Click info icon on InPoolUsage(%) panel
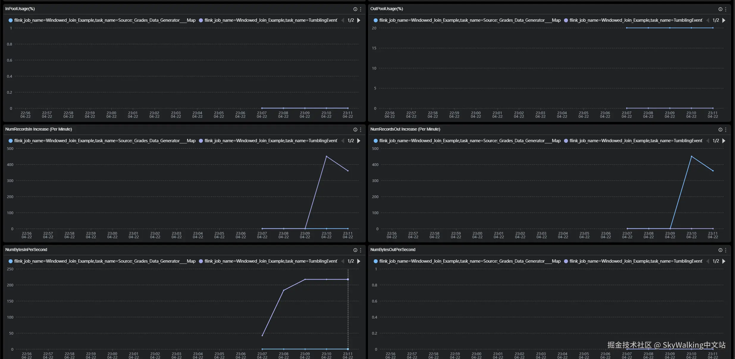 click(x=355, y=9)
